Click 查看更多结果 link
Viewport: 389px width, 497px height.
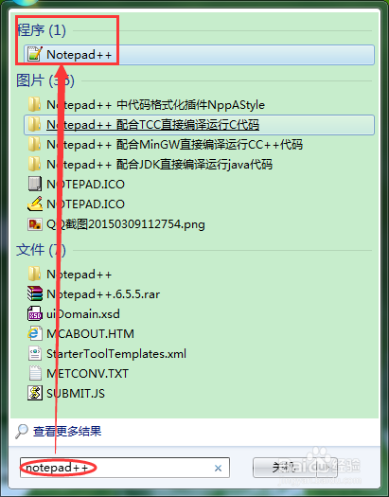[67, 431]
